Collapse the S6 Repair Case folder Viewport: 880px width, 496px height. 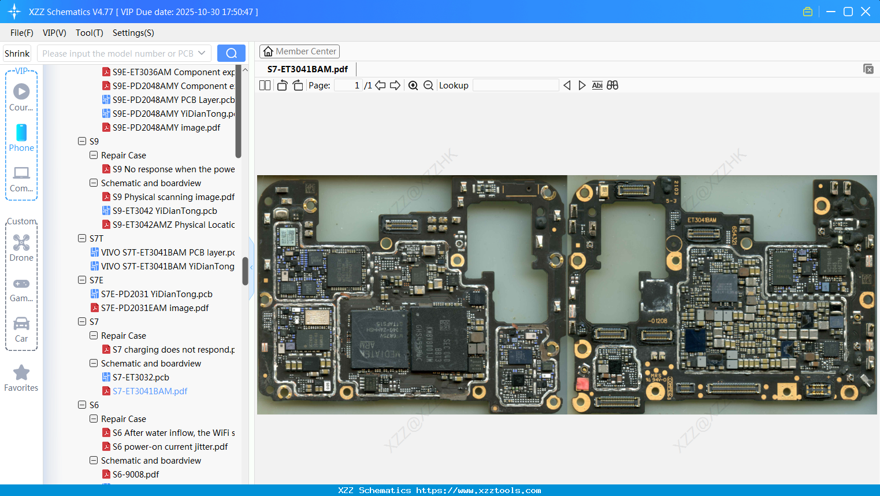click(x=94, y=419)
